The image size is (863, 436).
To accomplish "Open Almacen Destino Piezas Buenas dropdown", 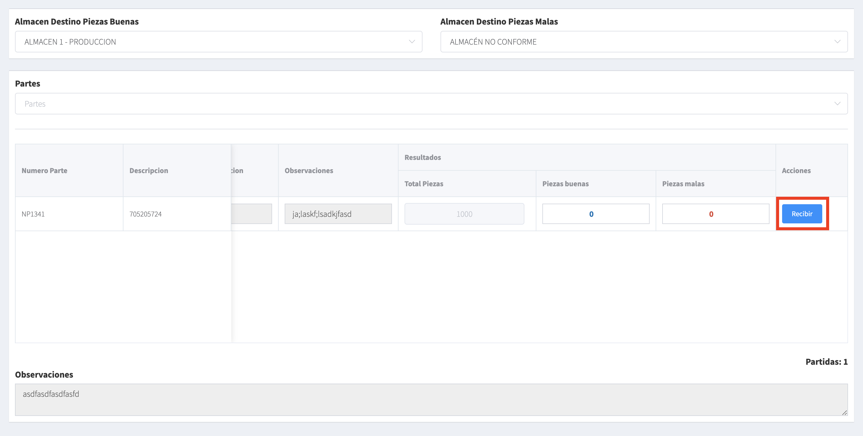I will pos(218,42).
